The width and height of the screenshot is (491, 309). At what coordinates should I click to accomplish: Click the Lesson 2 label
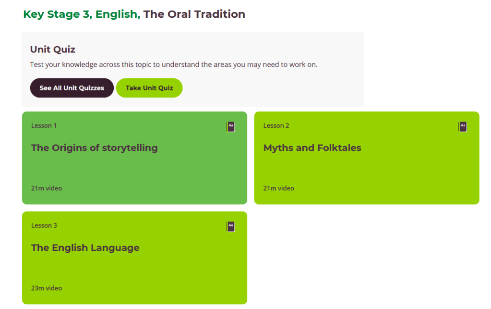click(276, 126)
